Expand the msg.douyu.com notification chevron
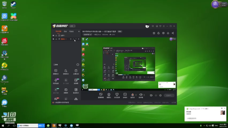 pyautogui.click(x=209, y=109)
